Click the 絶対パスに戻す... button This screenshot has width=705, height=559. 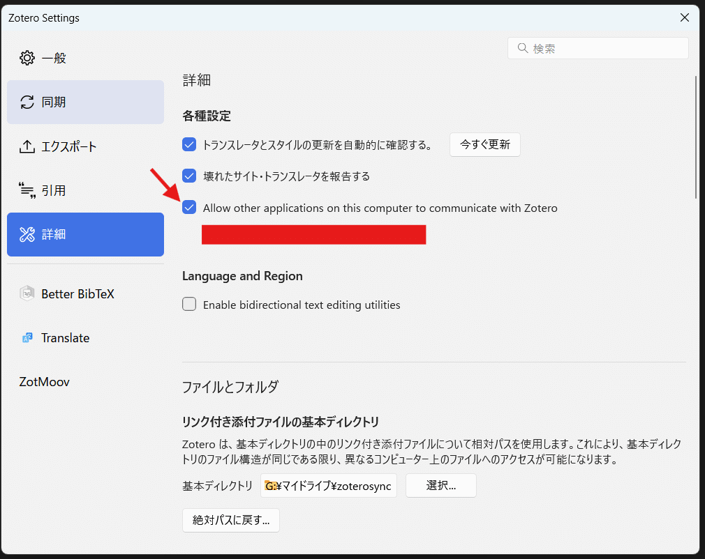click(231, 521)
